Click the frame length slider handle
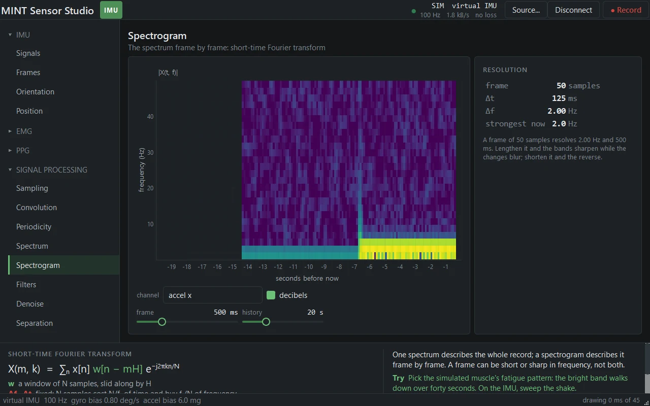 pos(162,322)
